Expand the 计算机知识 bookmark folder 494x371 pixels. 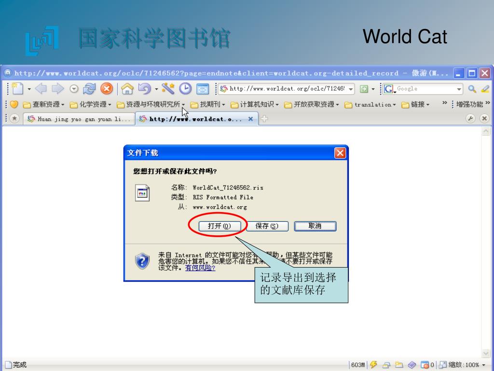pos(255,104)
